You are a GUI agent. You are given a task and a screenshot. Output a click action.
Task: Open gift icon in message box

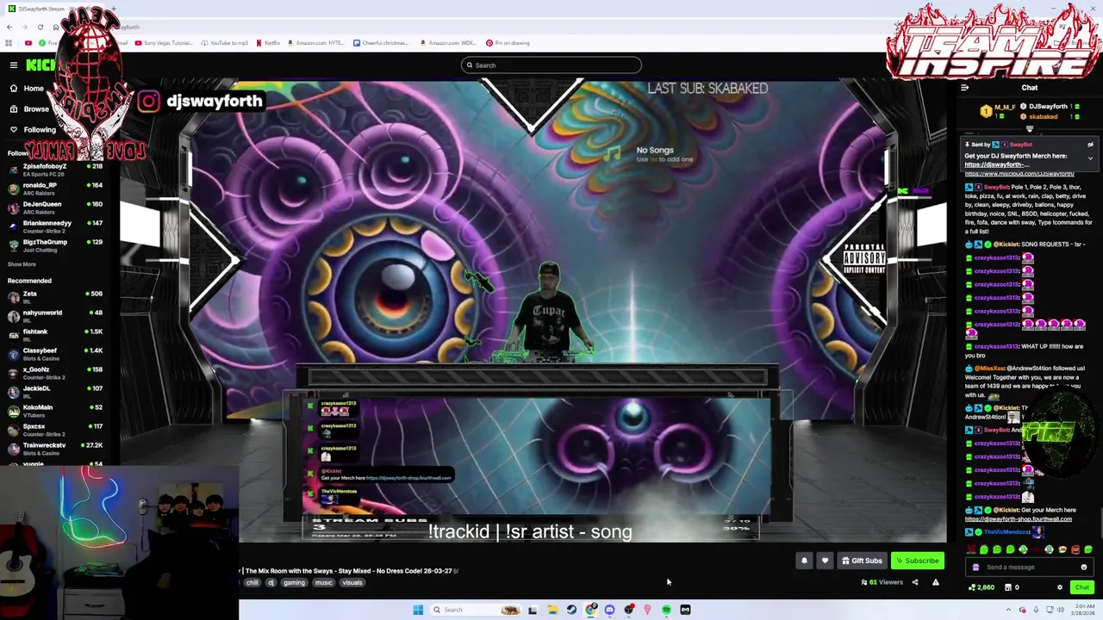pyautogui.click(x=975, y=567)
